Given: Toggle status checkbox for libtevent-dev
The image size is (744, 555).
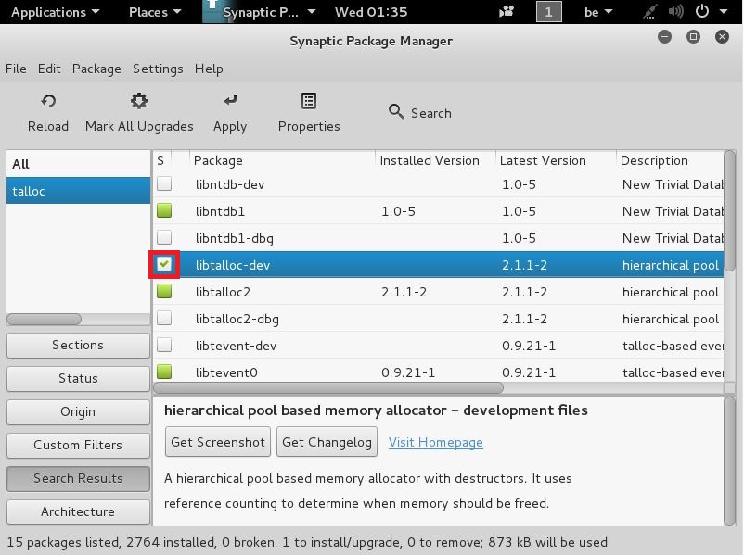Looking at the screenshot, I should click(164, 345).
